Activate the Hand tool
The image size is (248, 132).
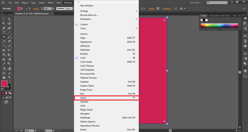pyautogui.click(x=4, y=77)
